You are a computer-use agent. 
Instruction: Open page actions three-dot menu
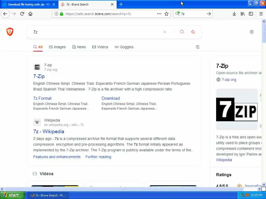159,14
